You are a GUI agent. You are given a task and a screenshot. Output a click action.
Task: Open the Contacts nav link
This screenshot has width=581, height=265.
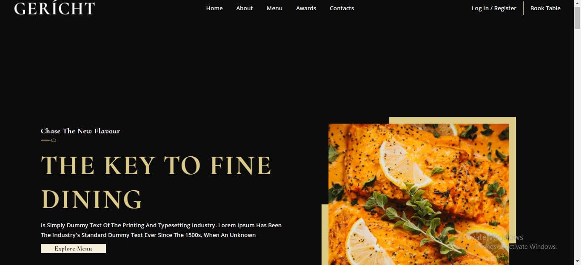click(342, 8)
